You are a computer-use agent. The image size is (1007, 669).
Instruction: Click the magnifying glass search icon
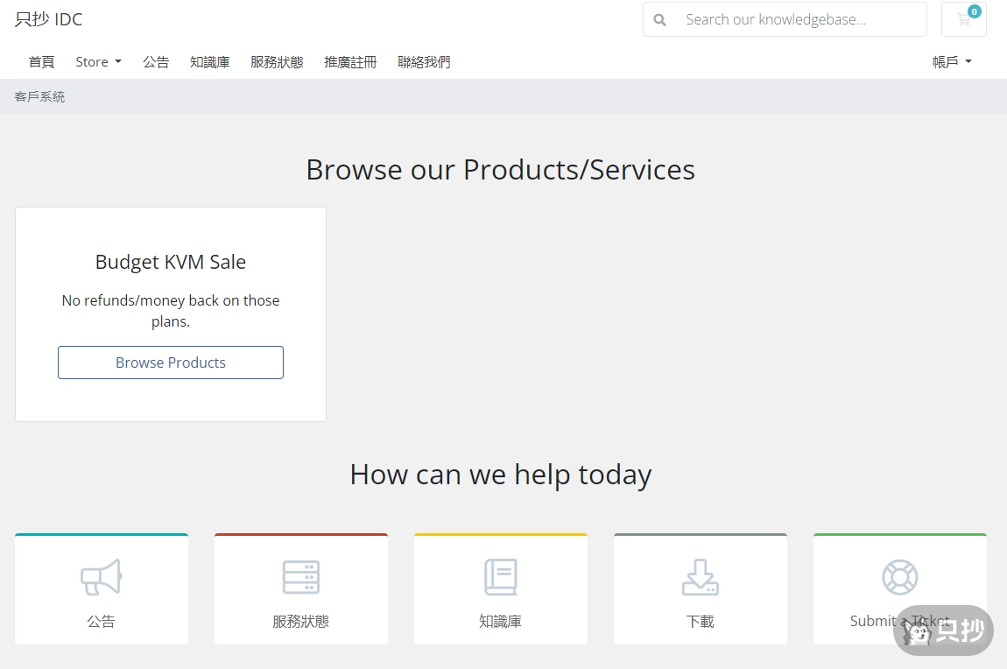pos(660,19)
